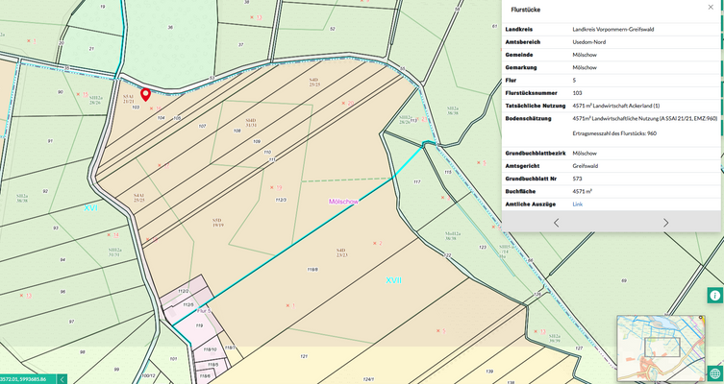Click the globe basemap icon
Screen dimensions: 724x384
pyautogui.click(x=714, y=372)
